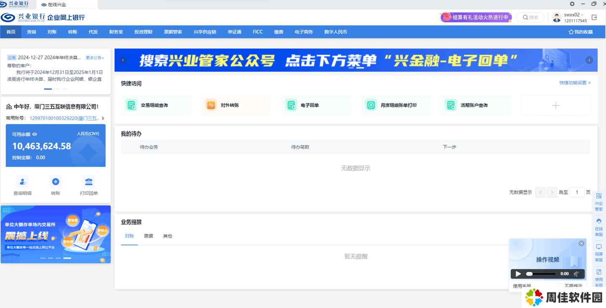
Task: Open 快捷功能设置 link
Action: 575,83
